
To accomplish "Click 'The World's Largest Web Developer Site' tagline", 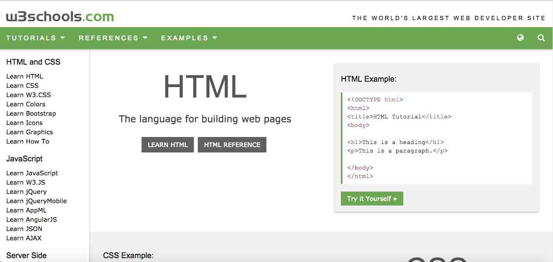I will tap(449, 18).
